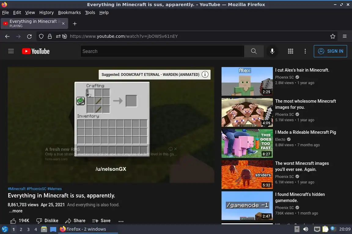352x234 pixels.
Task: Open the History menu
Action: point(46,12)
